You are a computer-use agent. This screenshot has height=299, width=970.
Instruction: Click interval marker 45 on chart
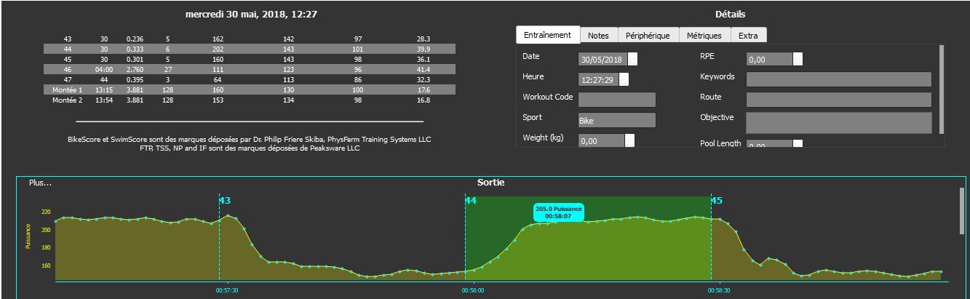716,200
